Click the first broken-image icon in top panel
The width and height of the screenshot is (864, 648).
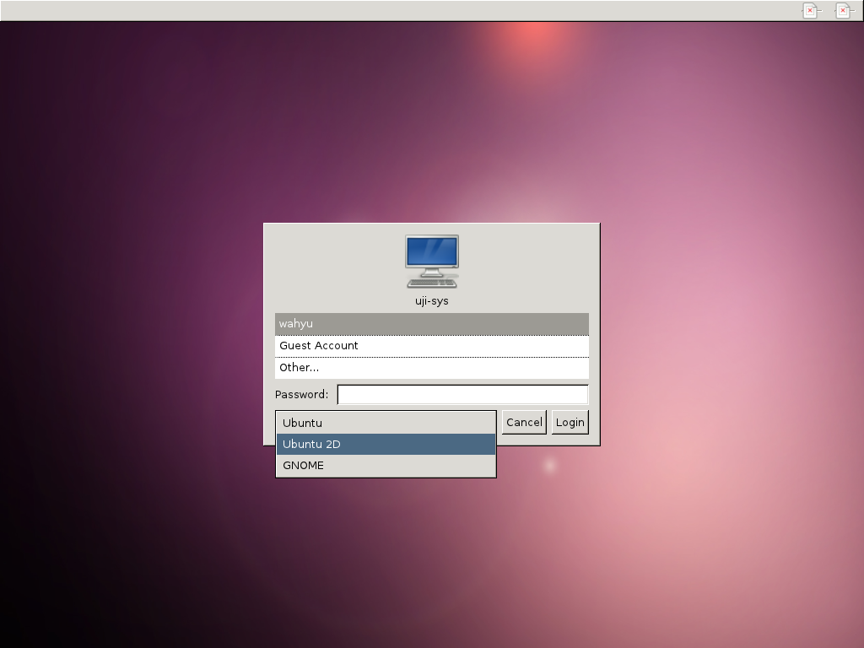click(x=811, y=10)
